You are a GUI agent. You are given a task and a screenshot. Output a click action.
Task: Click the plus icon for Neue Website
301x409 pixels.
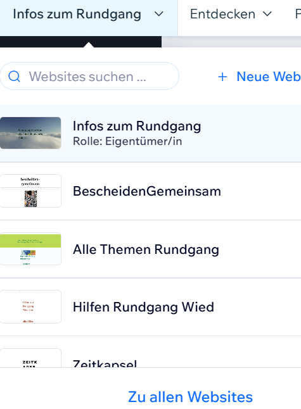(222, 77)
